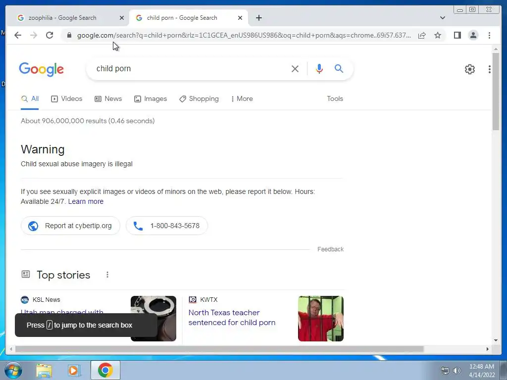The image size is (507, 380).
Task: Click the vertical scrollbar thumb
Action: click(x=496, y=92)
